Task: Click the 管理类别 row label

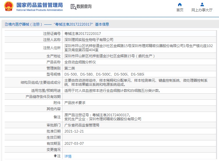Action: 54,68
